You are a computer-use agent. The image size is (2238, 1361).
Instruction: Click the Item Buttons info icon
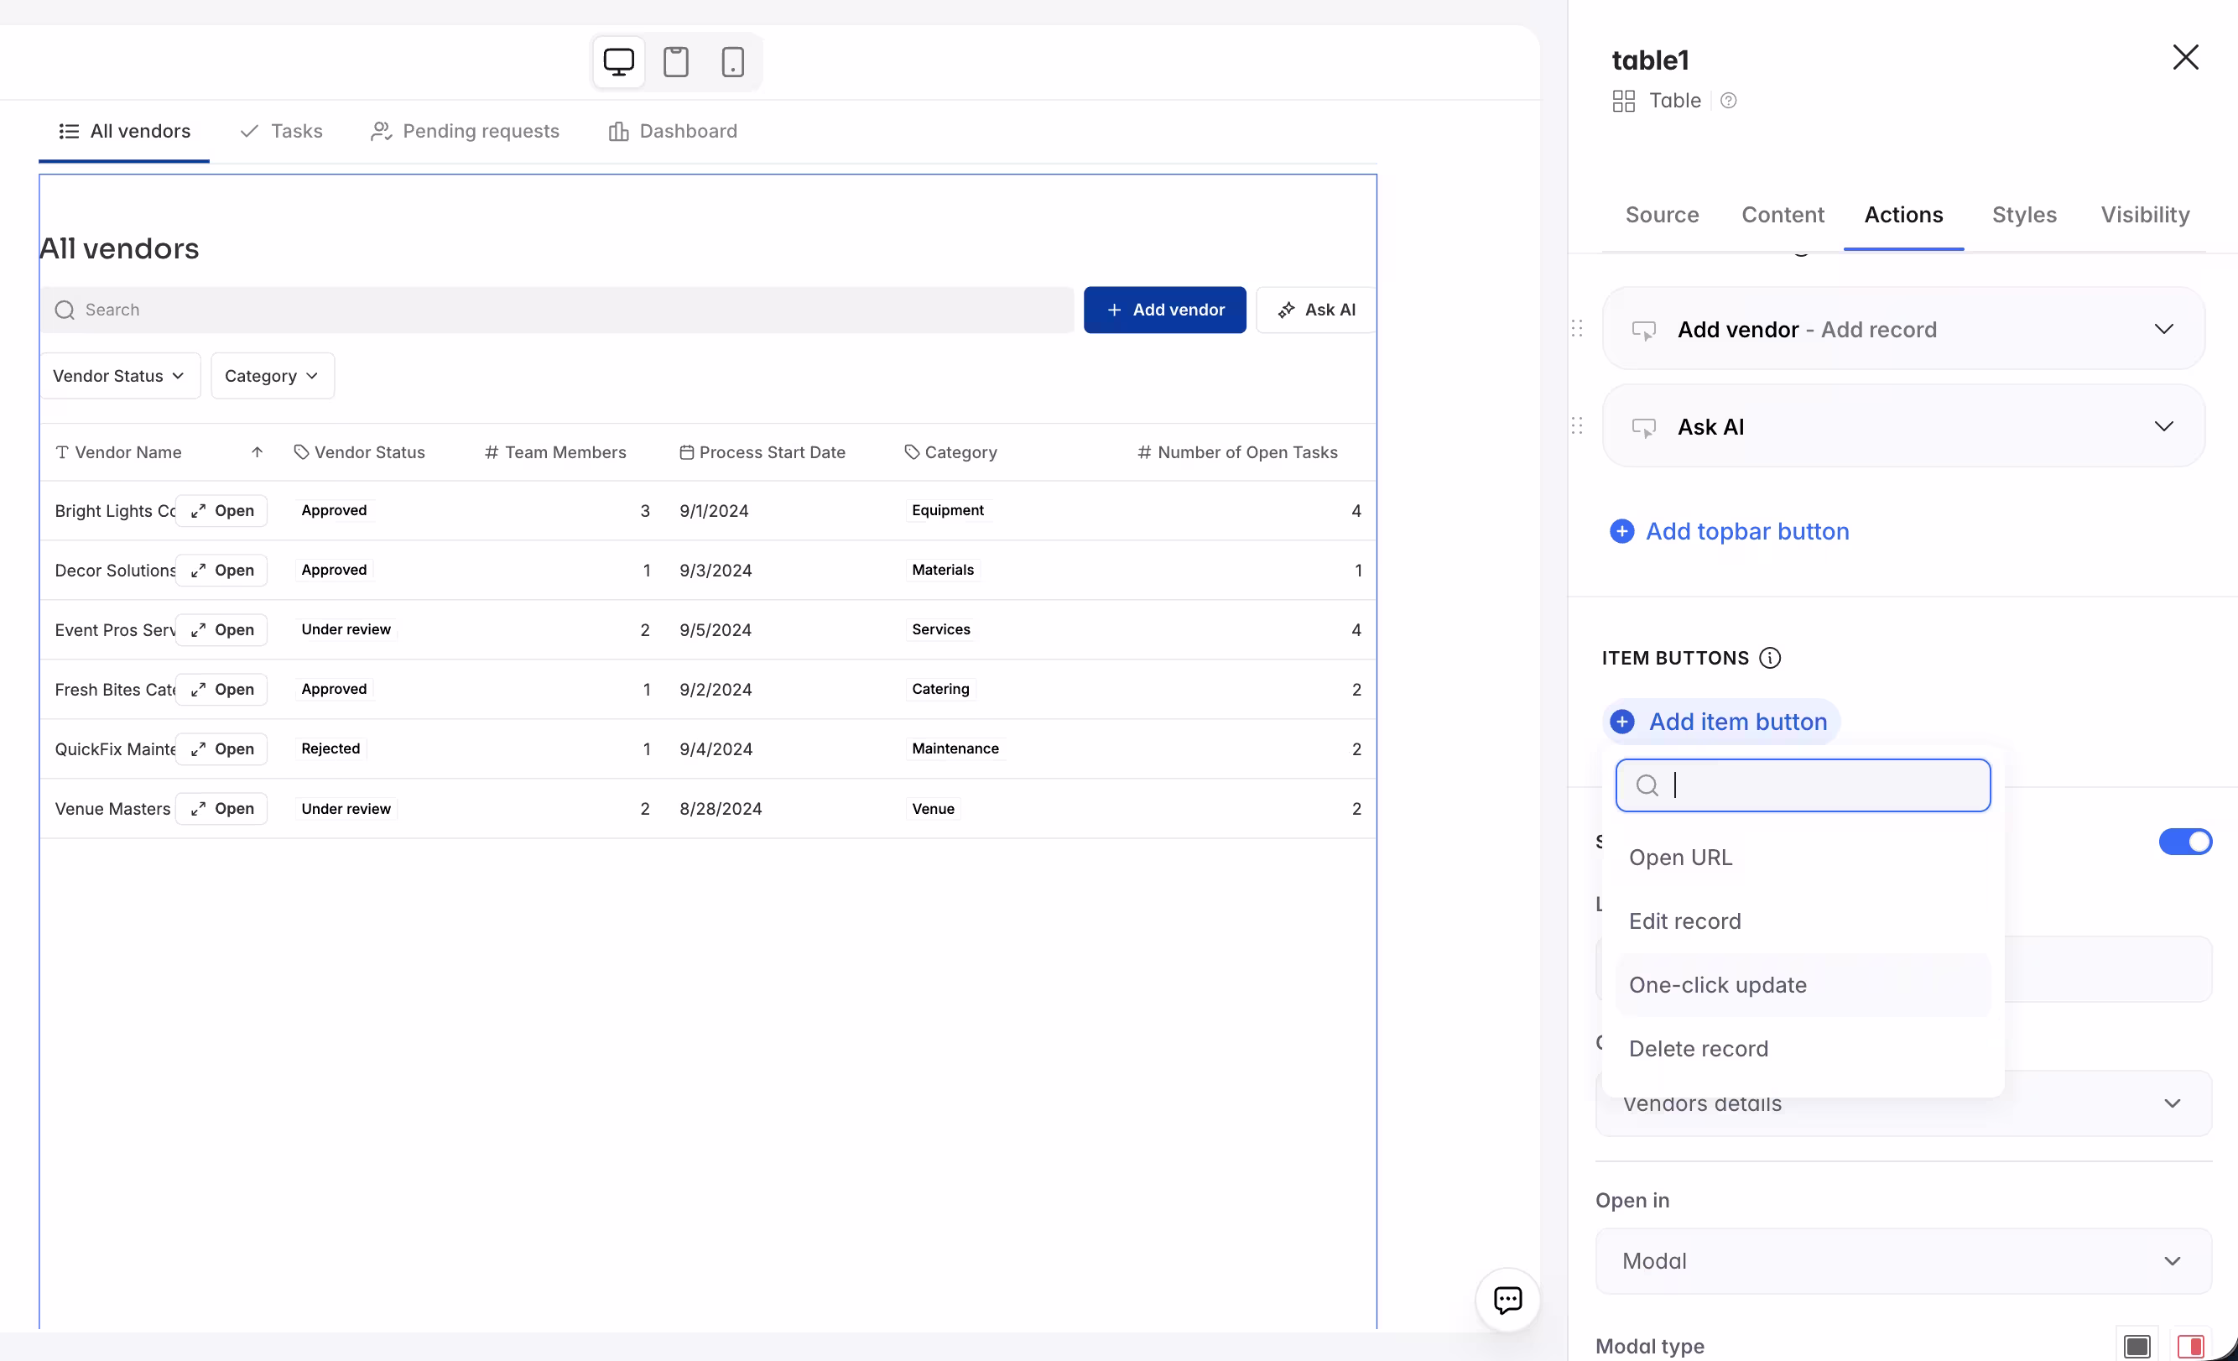(1769, 658)
